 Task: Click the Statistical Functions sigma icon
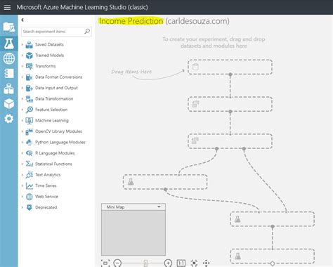(29, 164)
